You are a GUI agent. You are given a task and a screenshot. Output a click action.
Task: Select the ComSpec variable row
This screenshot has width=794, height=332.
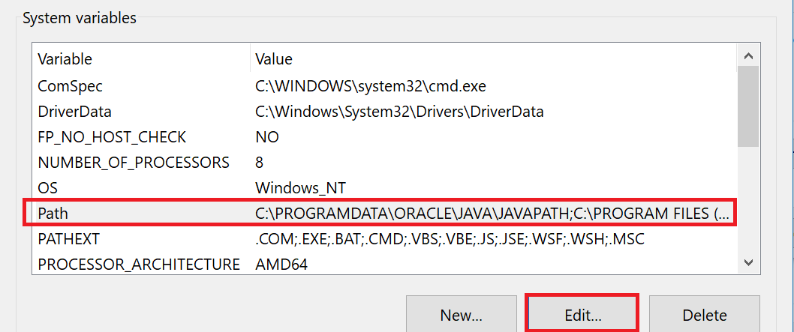pos(70,86)
